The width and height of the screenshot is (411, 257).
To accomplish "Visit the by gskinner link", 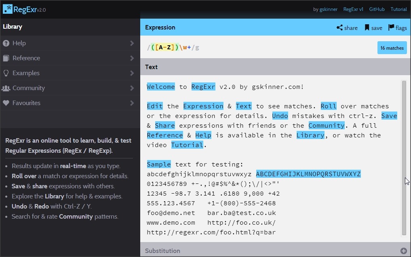I will coord(325,9).
